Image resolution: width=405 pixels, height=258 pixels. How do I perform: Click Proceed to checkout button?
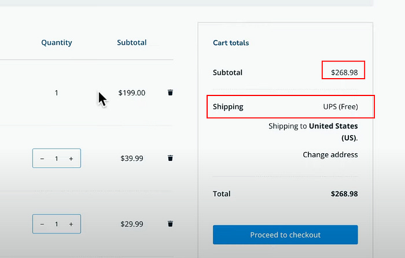coord(285,235)
